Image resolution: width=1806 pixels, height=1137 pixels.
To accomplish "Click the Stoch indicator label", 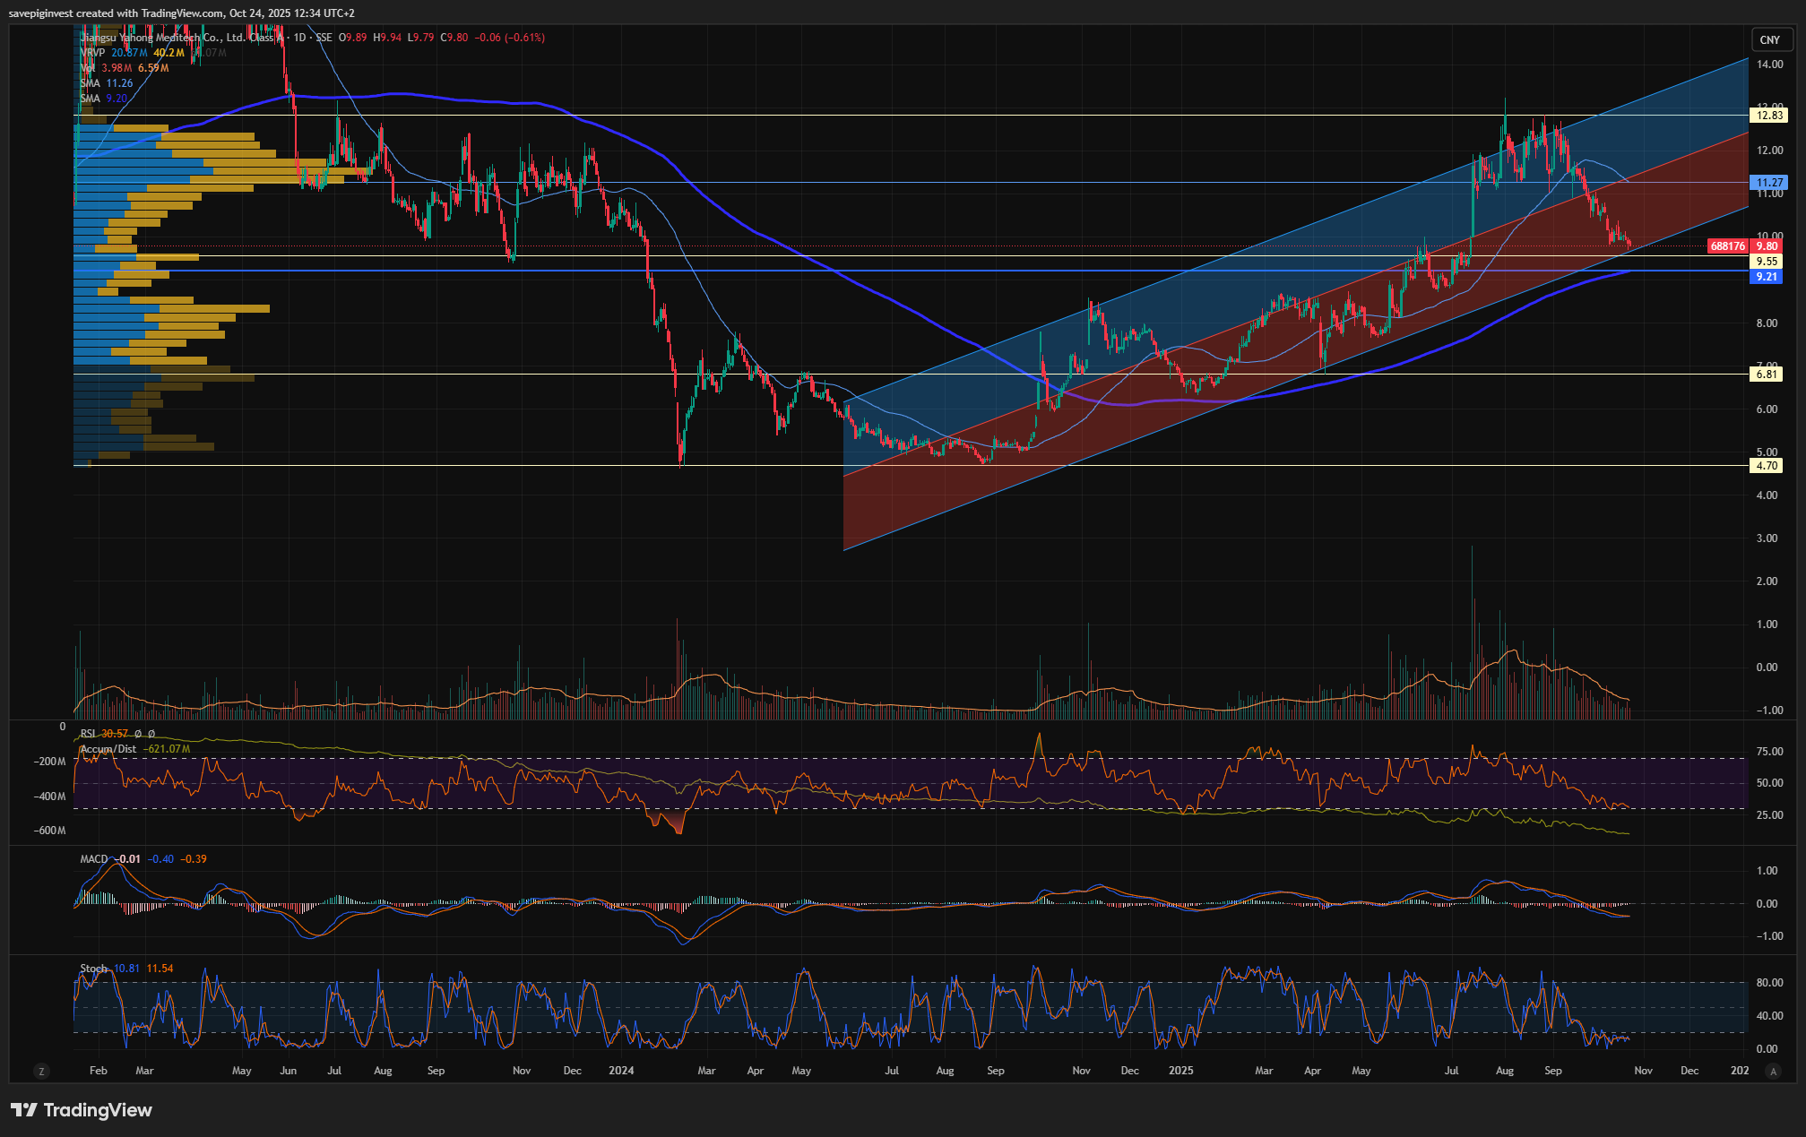I will (93, 969).
